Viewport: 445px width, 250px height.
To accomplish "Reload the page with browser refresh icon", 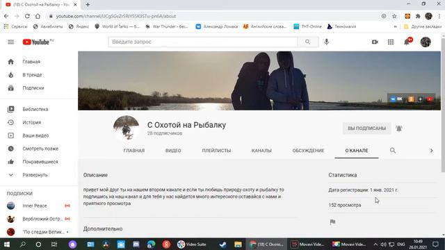I will (27, 16).
